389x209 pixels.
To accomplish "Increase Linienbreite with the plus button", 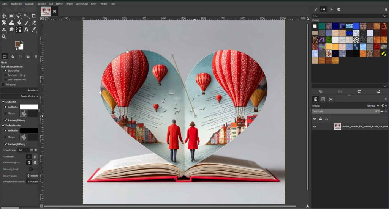I will tap(36, 150).
